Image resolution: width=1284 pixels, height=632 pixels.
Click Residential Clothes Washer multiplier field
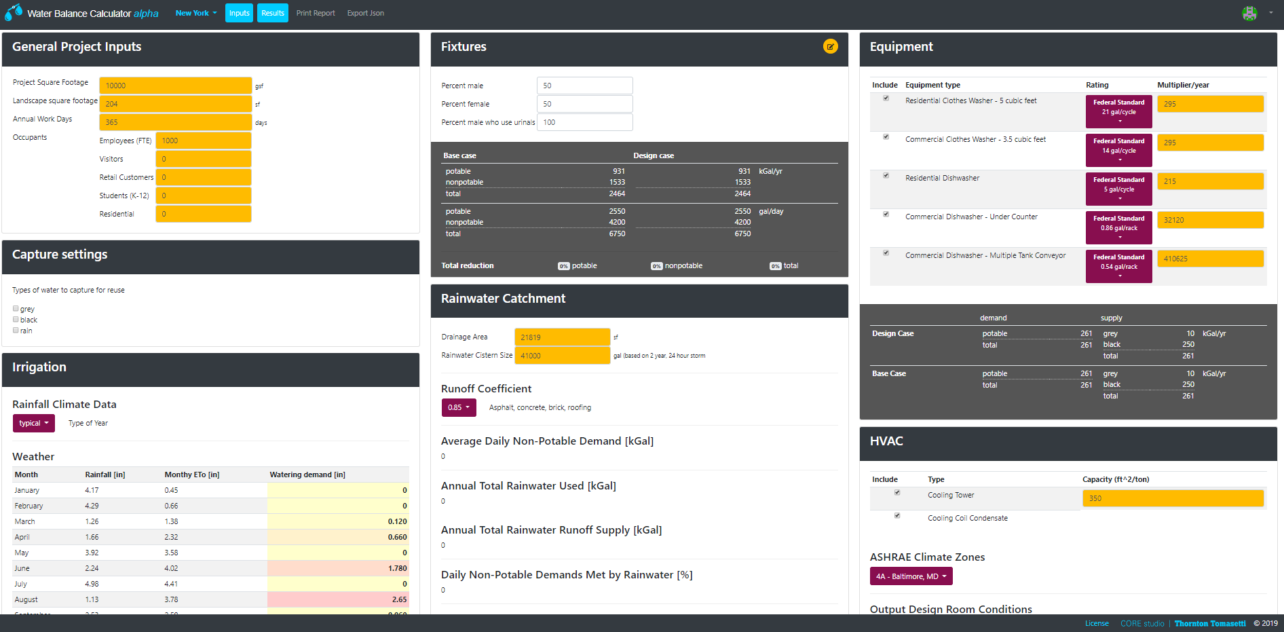(1211, 104)
